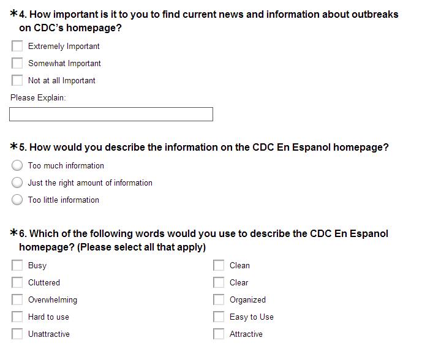This screenshot has height=354, width=422.
Task: Select the Clear checkbox
Action: click(x=219, y=282)
